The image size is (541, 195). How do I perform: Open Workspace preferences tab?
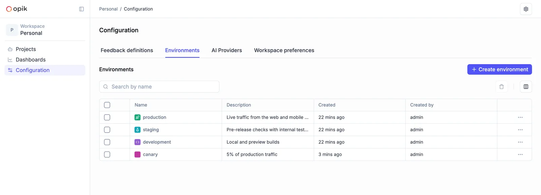(284, 50)
